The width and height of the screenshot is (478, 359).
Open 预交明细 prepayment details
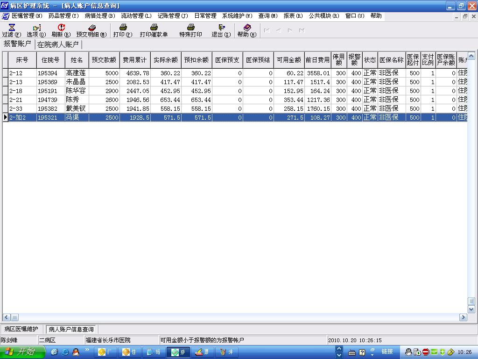(91, 30)
